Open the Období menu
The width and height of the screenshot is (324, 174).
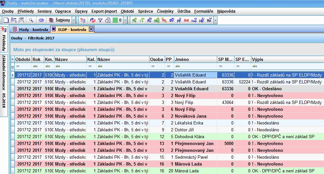(x=127, y=11)
